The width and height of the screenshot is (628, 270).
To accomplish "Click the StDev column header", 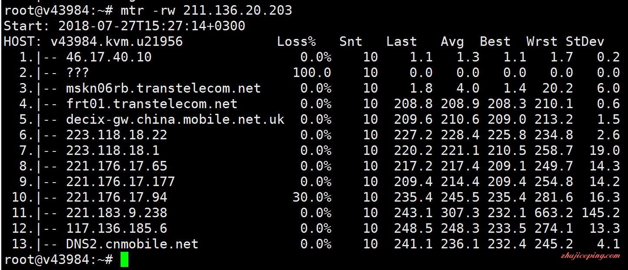I will pos(585,42).
